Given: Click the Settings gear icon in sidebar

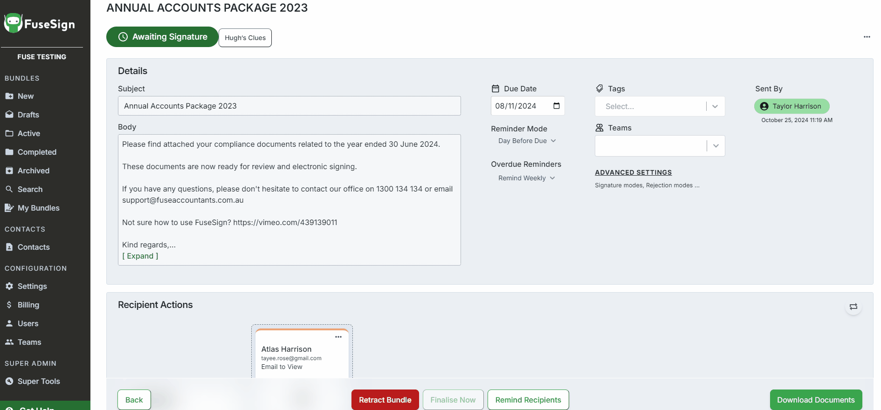Looking at the screenshot, I should (9, 286).
